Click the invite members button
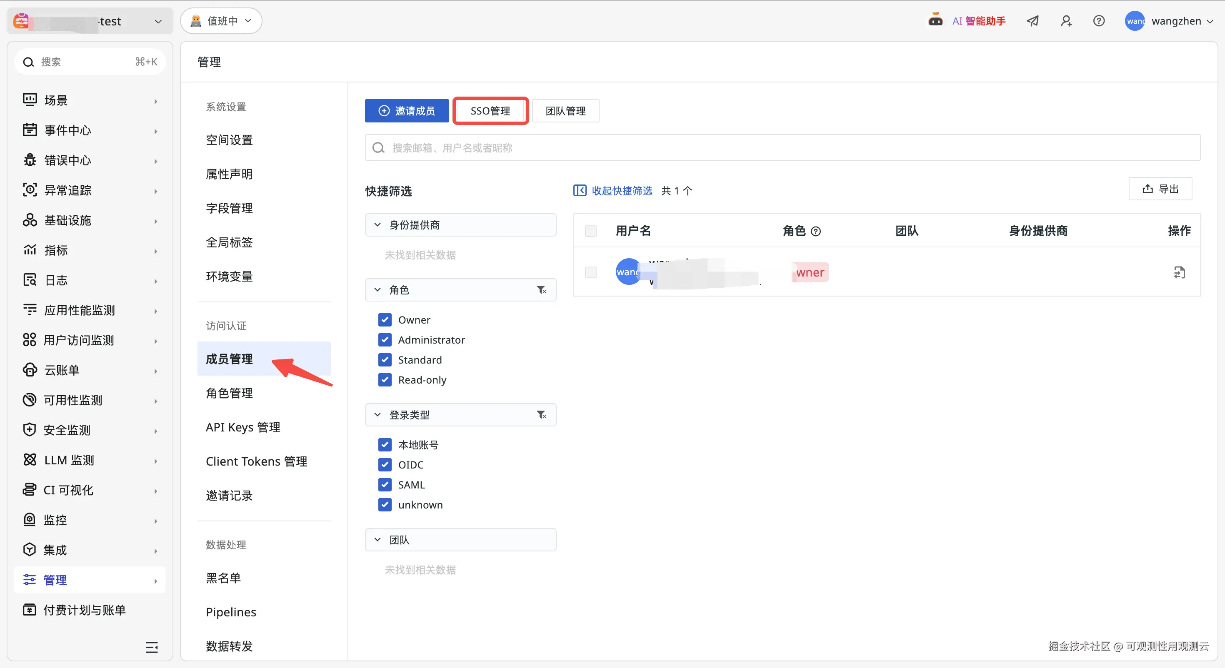This screenshot has height=668, width=1225. coord(407,111)
